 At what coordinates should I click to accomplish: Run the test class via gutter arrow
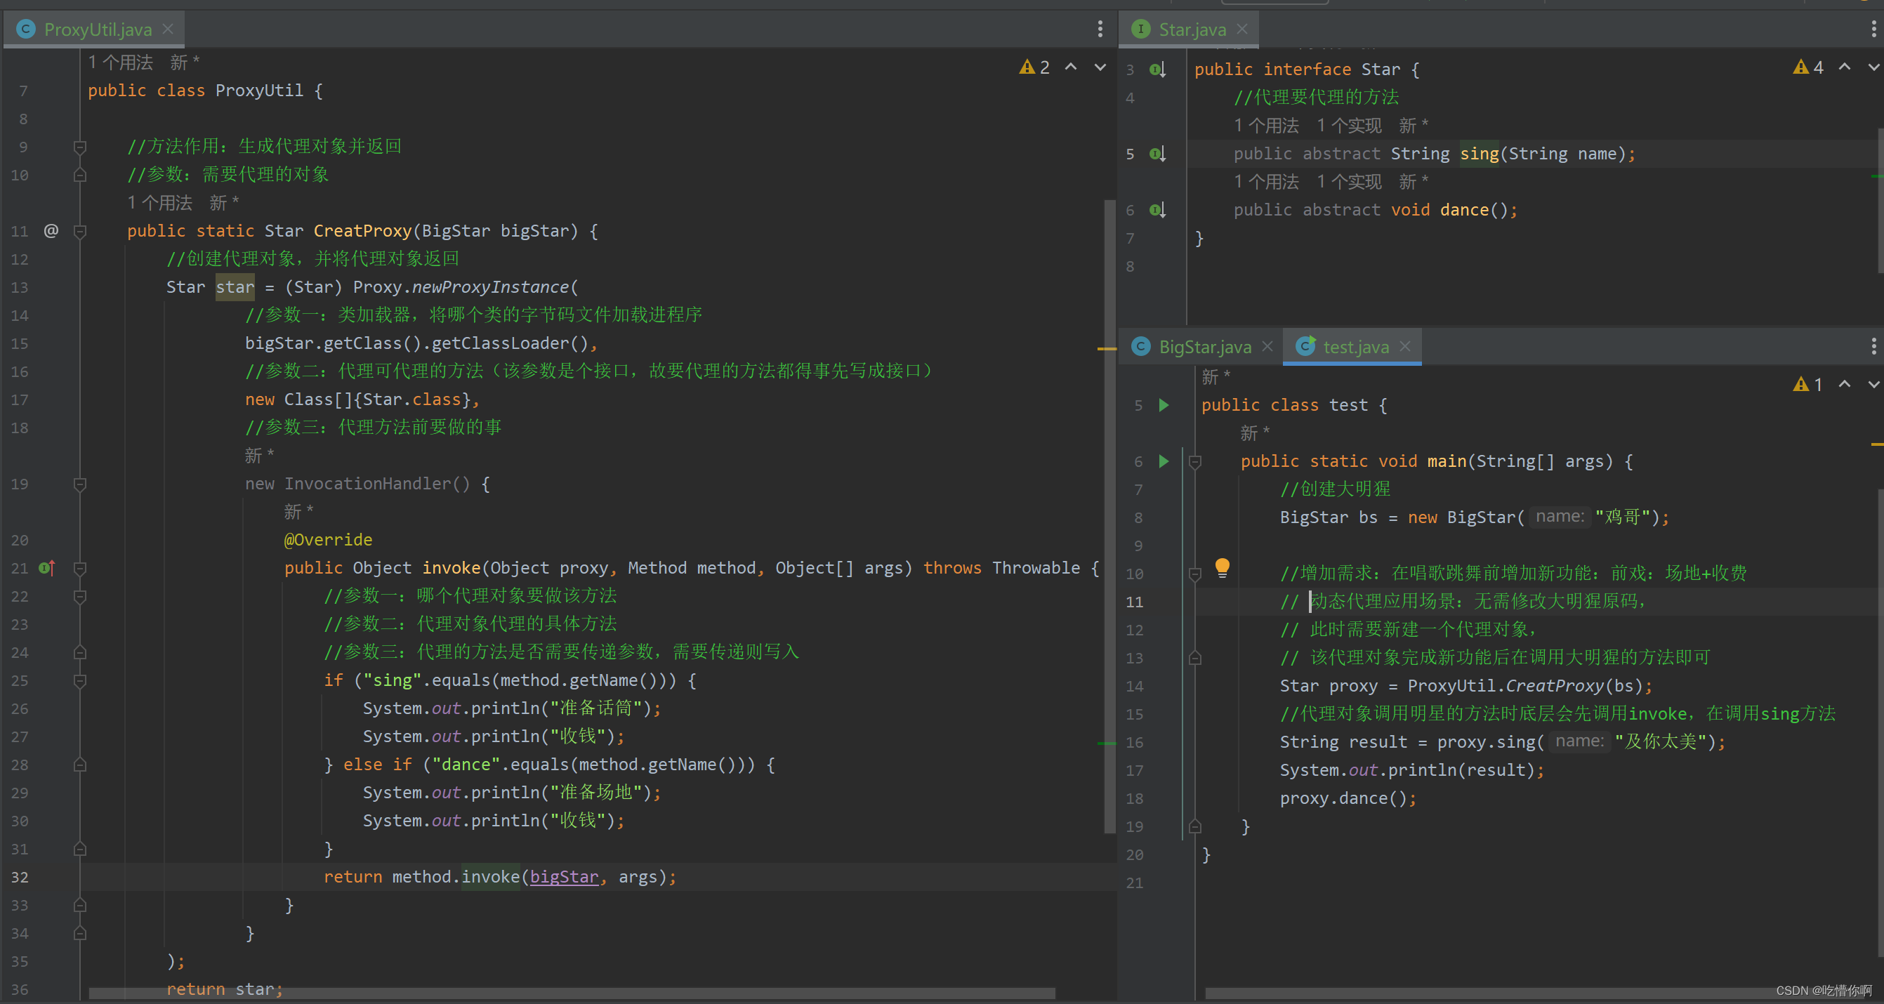click(1164, 405)
